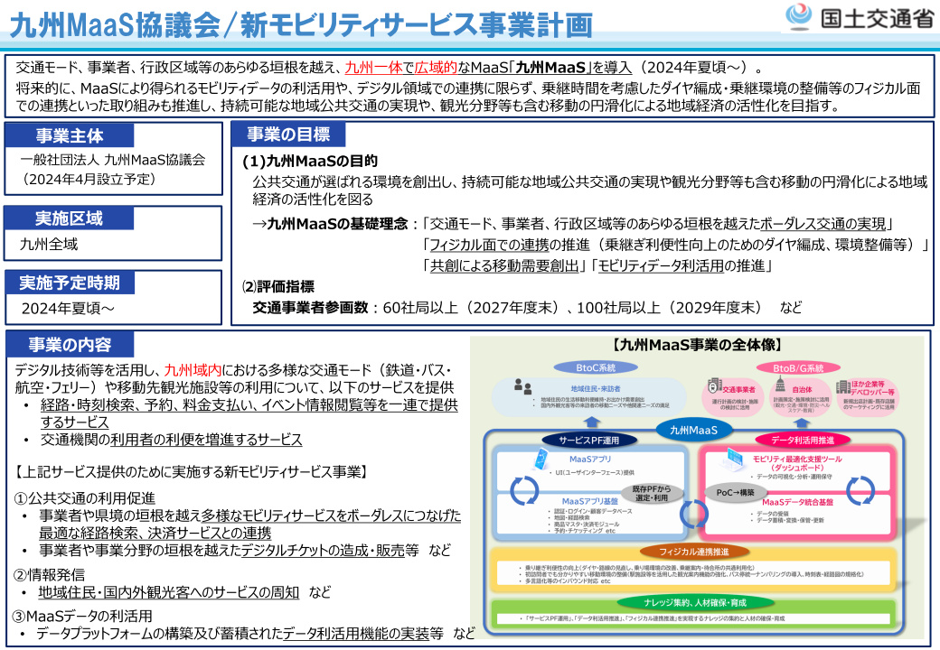Click the underlined モビリティデータ利活用 text
Viewport: 940px width, 650px height.
tap(661, 265)
